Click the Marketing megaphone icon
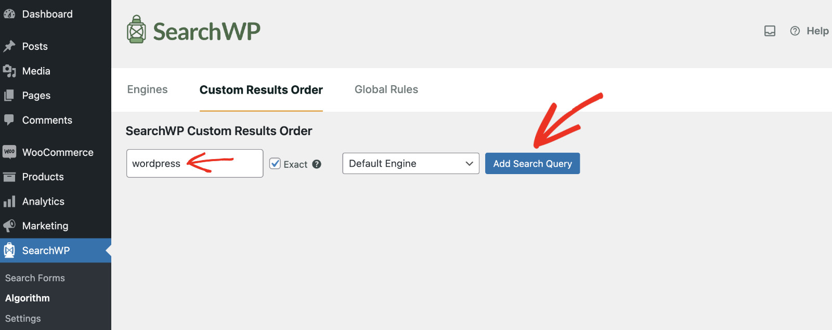The image size is (832, 330). (9, 226)
